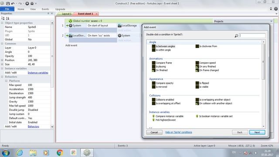Click the search magnifier icon in Add event

coord(236,36)
